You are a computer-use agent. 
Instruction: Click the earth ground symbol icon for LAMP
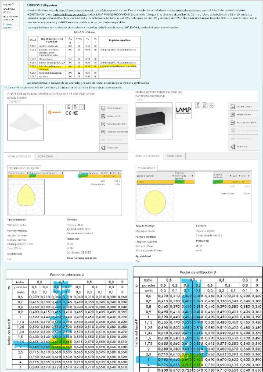(x=212, y=105)
